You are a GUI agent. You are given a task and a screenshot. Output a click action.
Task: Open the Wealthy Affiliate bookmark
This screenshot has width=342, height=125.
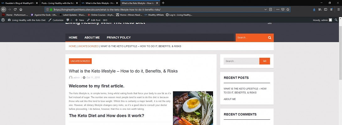point(154,15)
